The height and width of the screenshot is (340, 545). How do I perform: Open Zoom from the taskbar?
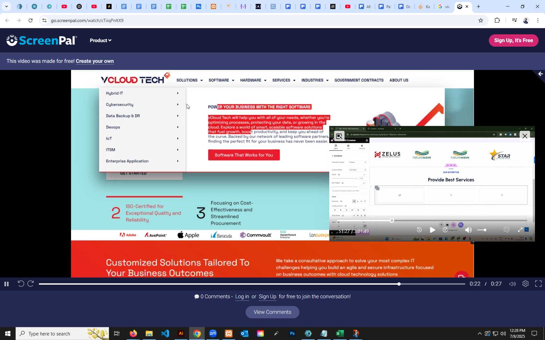click(213, 334)
